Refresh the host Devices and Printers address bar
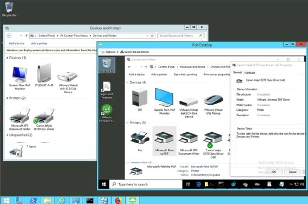Image resolution: width=308 pixels, height=204 pixels. (152, 36)
